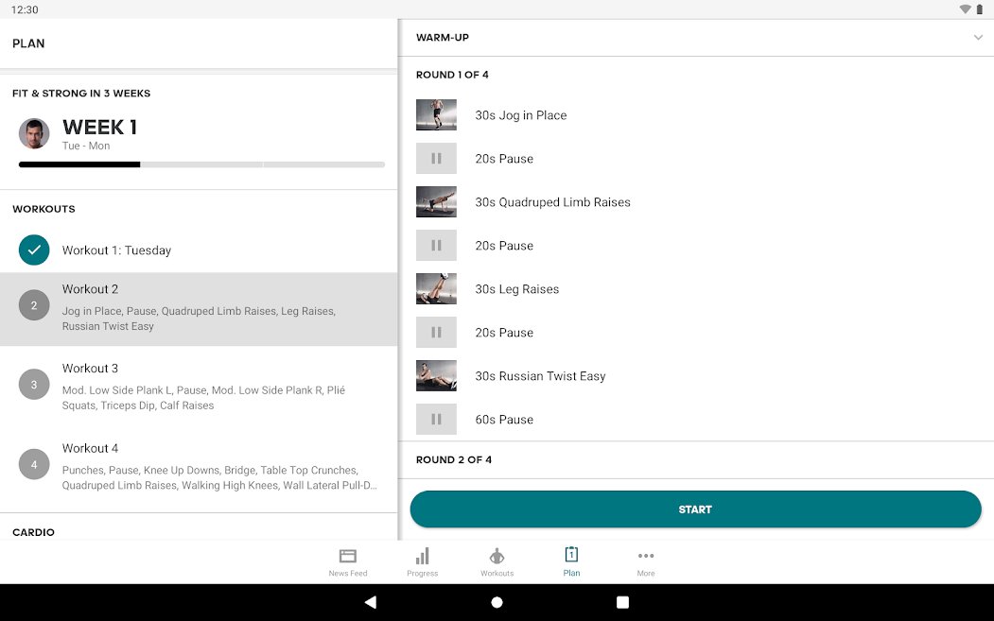Tap the Workout 2 exercise description

199,319
